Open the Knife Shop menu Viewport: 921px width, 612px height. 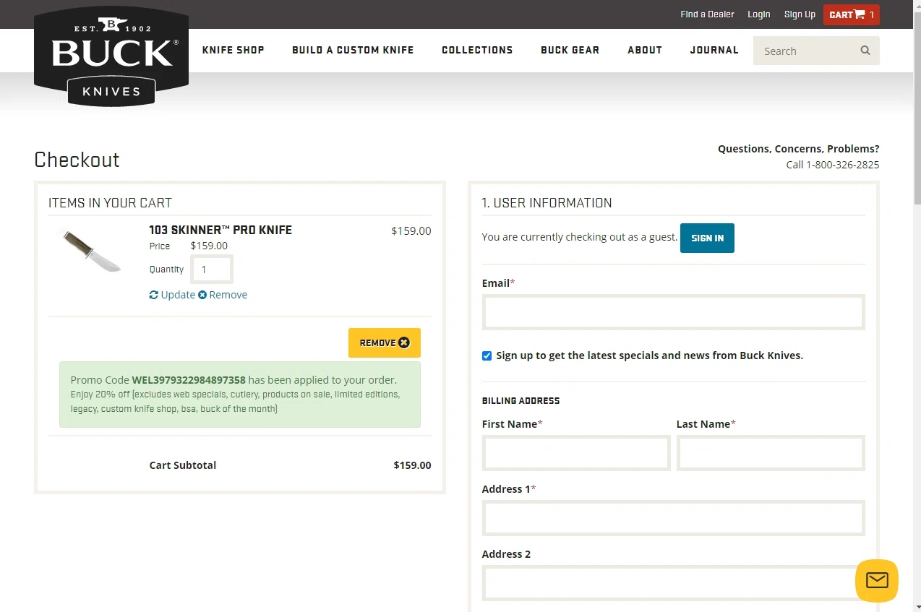tap(234, 50)
